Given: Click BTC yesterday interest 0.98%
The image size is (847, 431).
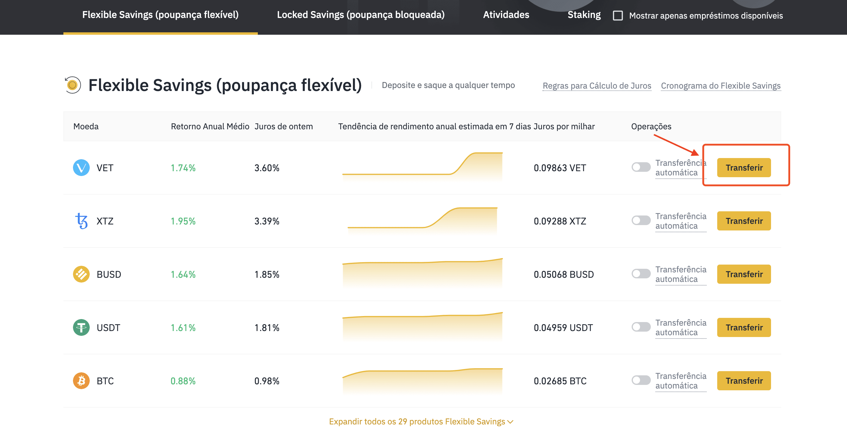Looking at the screenshot, I should click(x=267, y=381).
